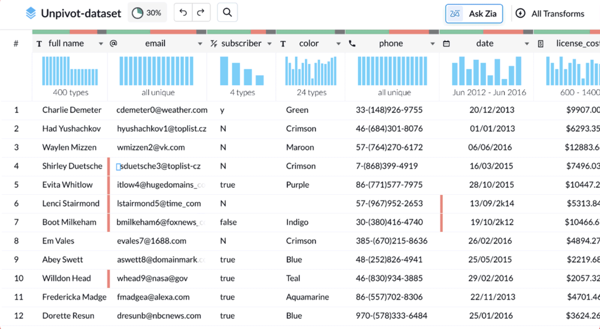The image size is (600, 329).
Task: Click the # row number header
Action: pyautogui.click(x=16, y=44)
